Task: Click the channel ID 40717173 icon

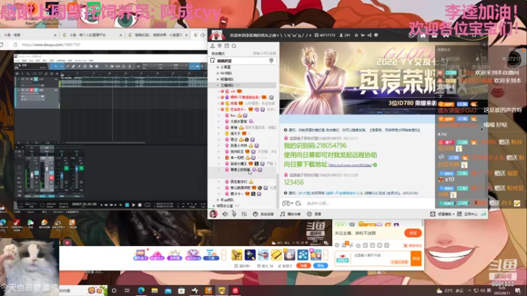Action: coord(316,35)
